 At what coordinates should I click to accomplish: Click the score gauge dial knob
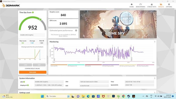[40, 20]
